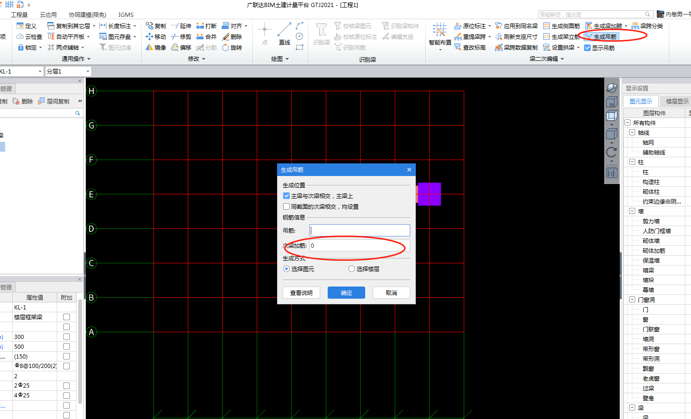The image size is (691, 419).
Task: Open IGMS ribbon tab
Action: (126, 15)
